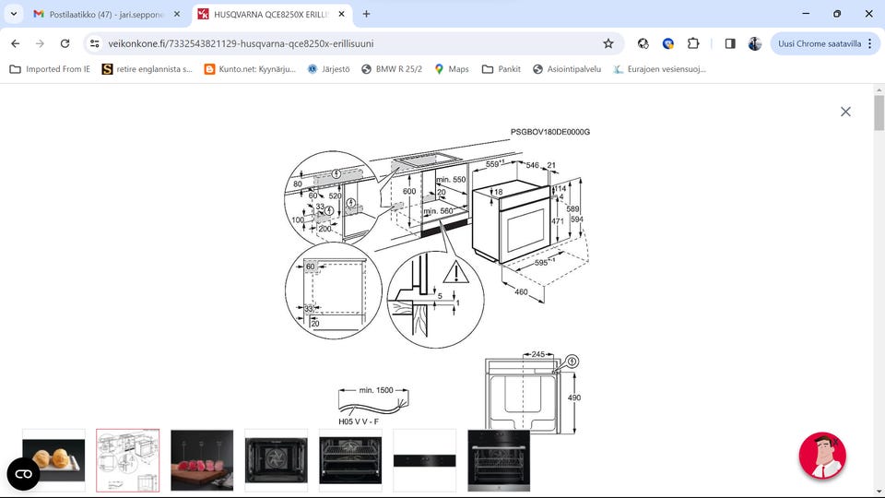Restore down the Chrome window
Image resolution: width=885 pixels, height=498 pixels.
837,14
